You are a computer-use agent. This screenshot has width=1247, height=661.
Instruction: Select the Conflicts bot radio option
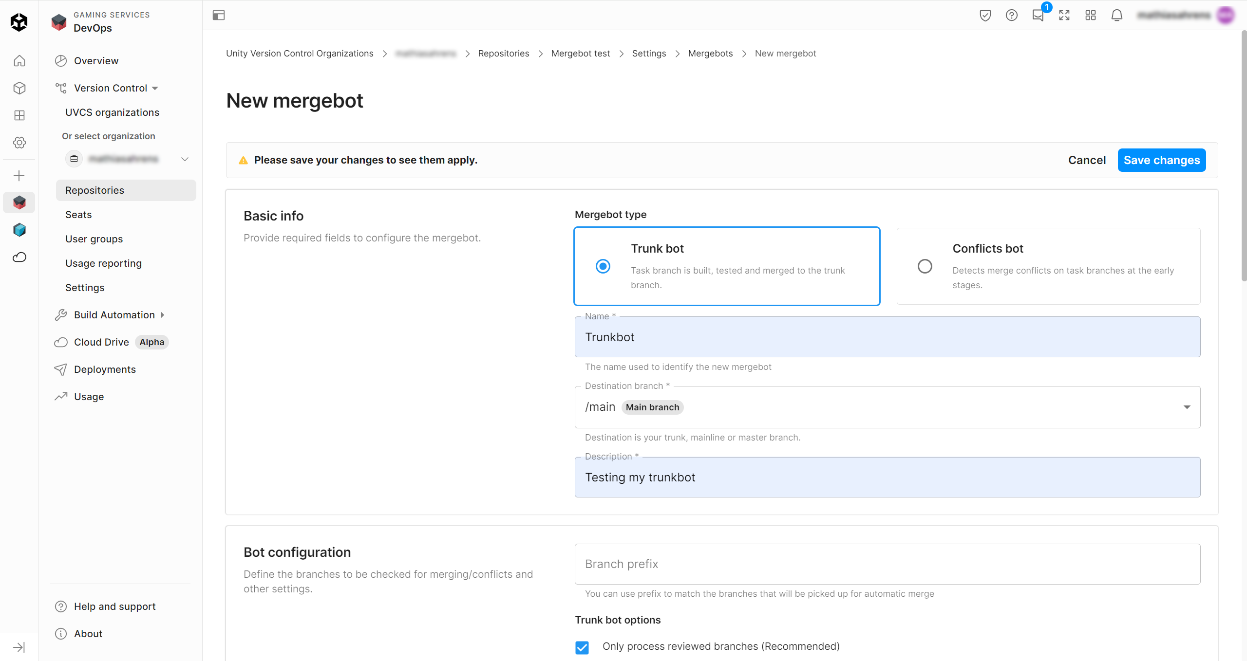[x=925, y=266]
